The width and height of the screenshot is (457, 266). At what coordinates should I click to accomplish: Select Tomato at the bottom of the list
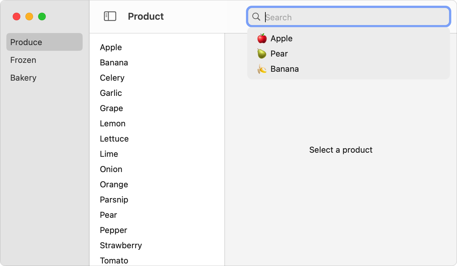(114, 260)
